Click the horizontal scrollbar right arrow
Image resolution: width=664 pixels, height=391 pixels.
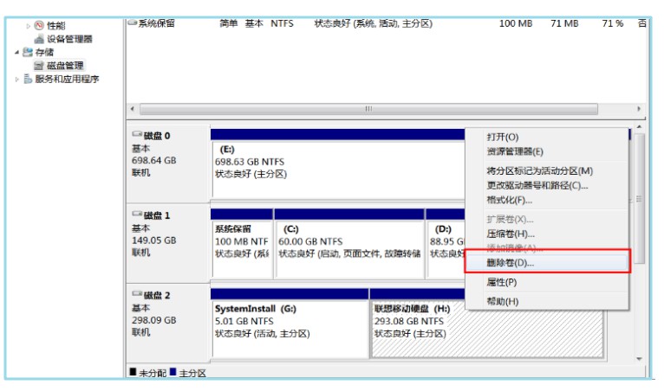640,109
